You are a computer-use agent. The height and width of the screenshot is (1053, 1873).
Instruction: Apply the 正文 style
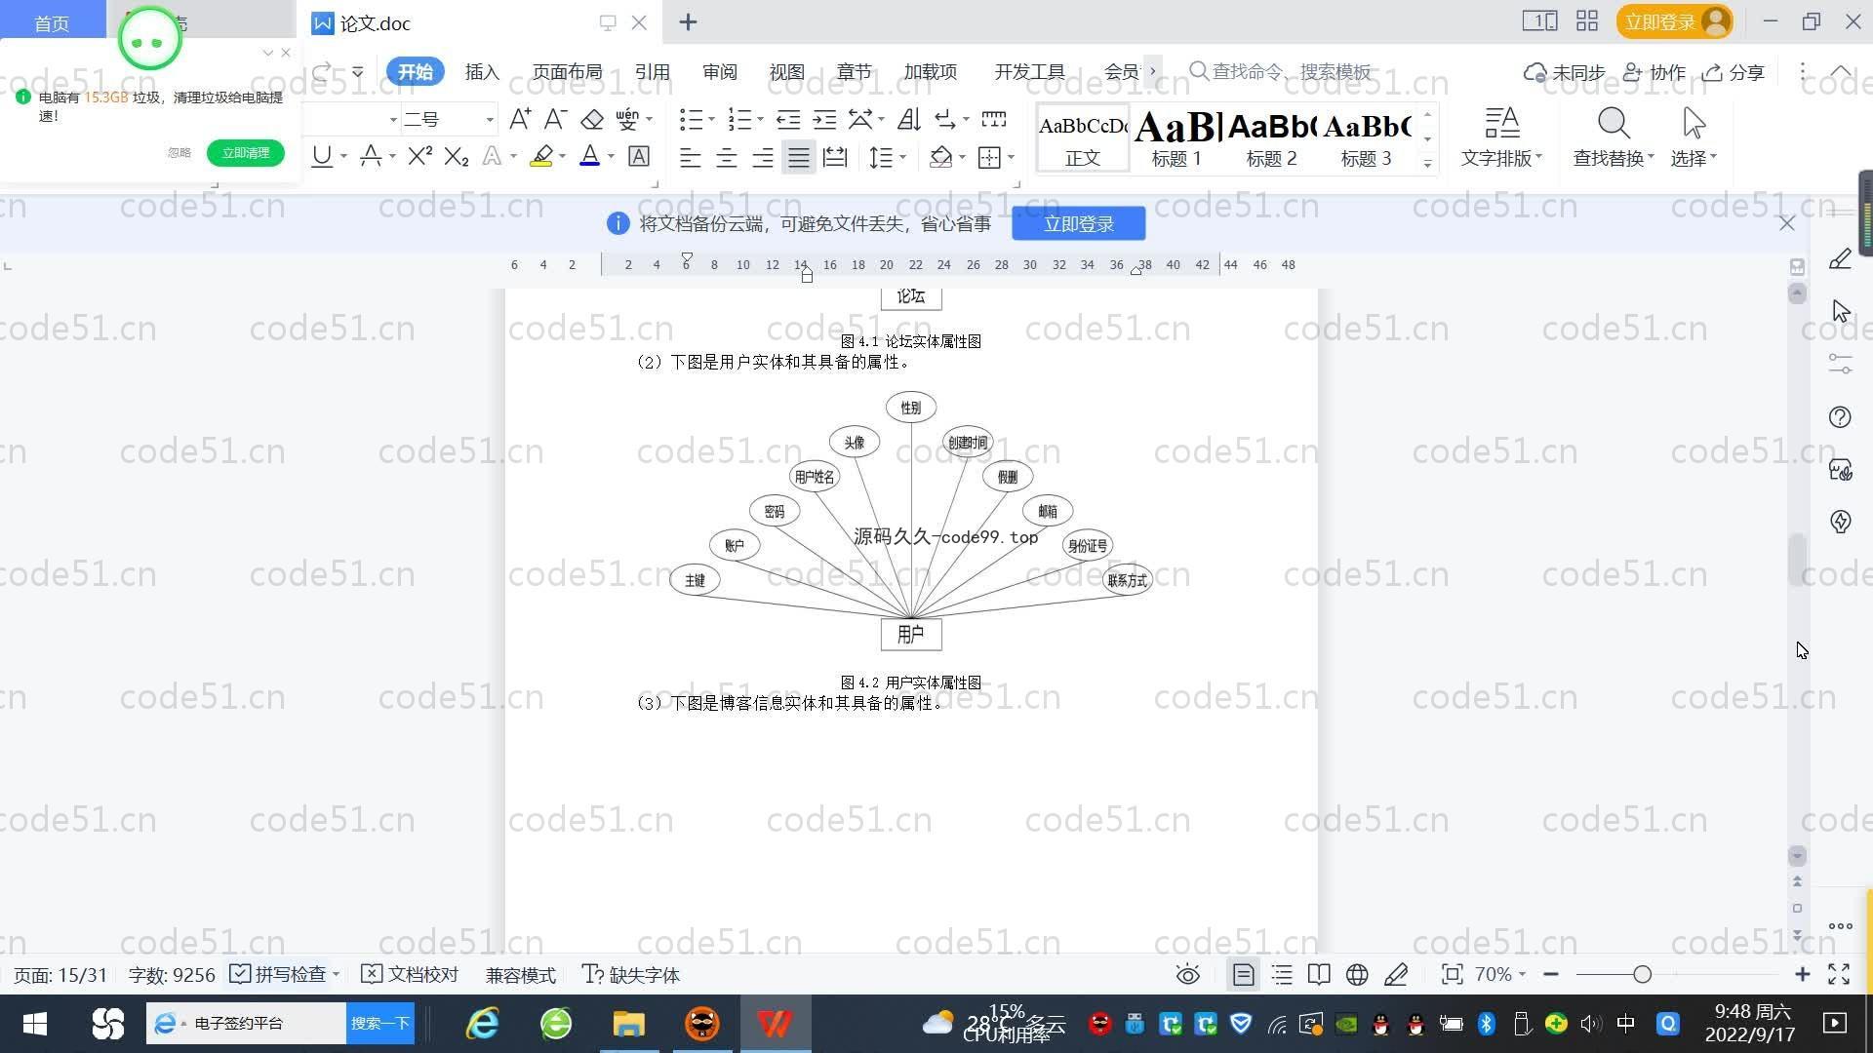1083,137
